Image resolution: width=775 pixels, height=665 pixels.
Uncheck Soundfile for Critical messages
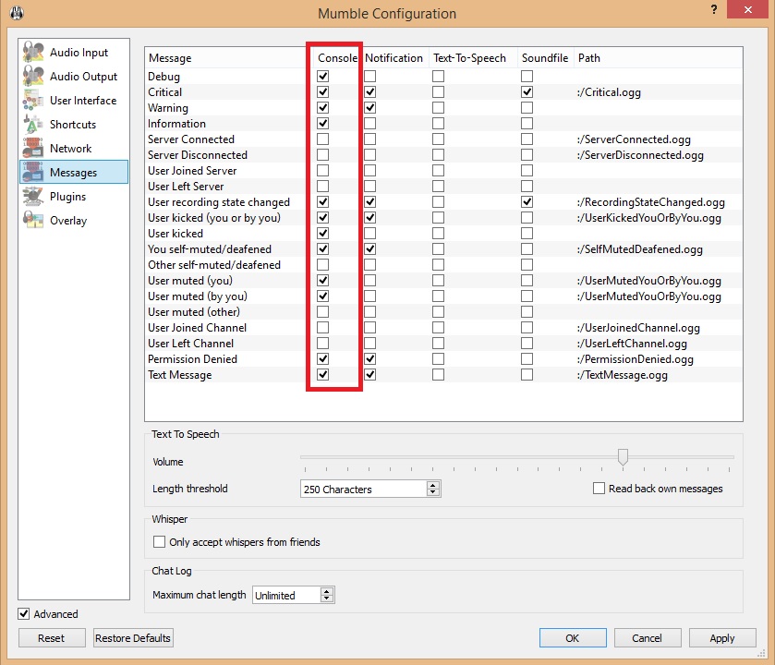tap(527, 91)
